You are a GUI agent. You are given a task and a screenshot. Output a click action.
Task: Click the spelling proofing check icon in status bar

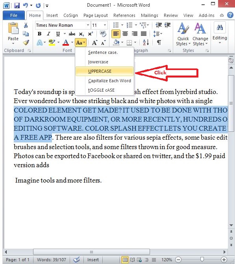pos(76,259)
